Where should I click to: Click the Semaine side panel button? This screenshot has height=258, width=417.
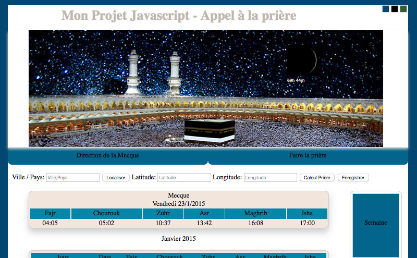(375, 225)
